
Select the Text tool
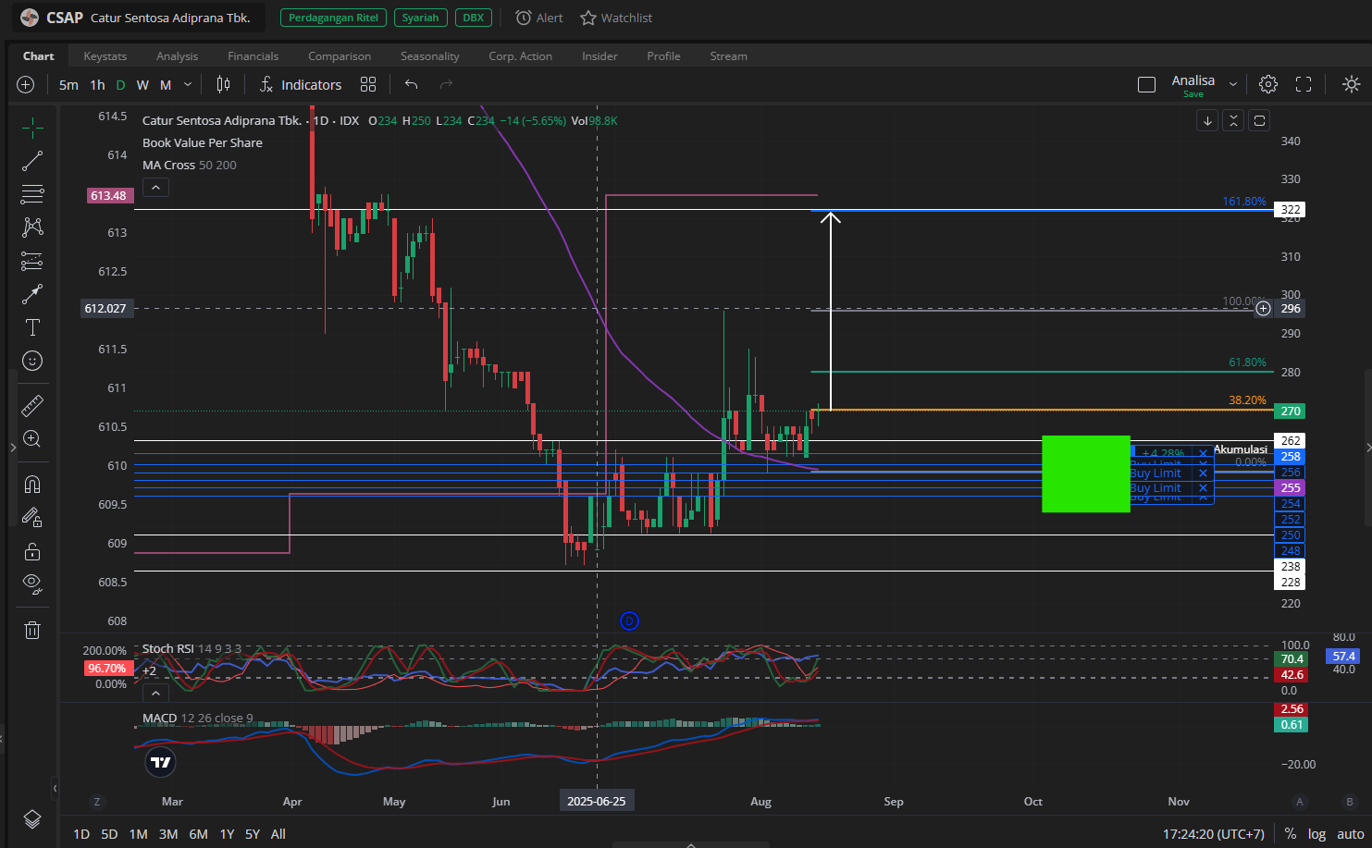(32, 327)
